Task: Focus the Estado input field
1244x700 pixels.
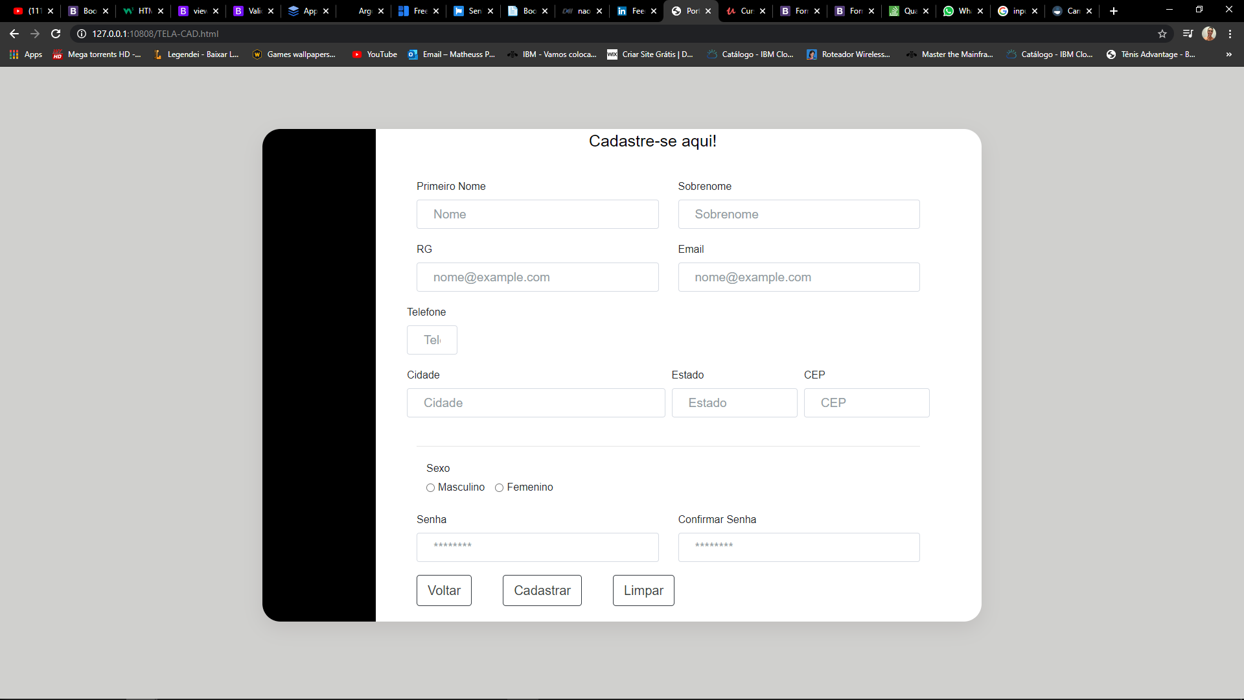Action: 735,402
